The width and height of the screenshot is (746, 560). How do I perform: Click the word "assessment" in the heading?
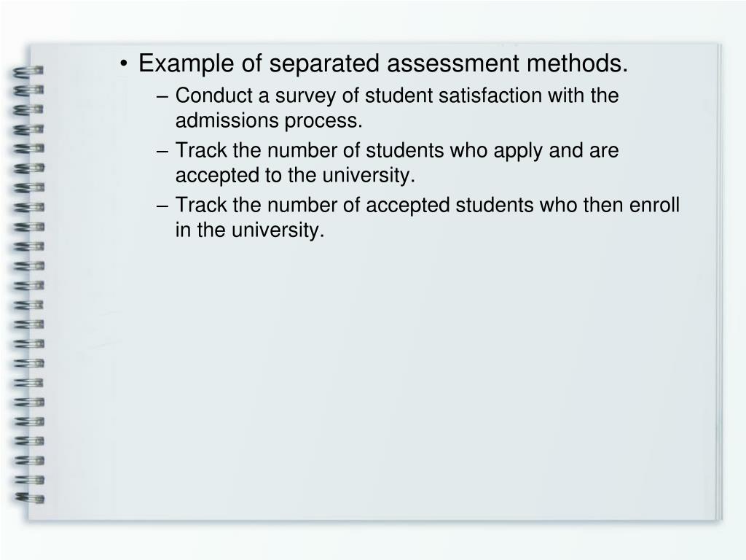[x=453, y=64]
